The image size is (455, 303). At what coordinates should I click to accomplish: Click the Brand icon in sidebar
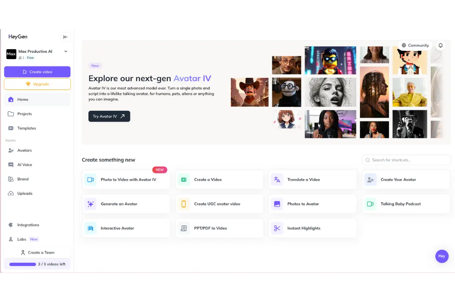11,179
